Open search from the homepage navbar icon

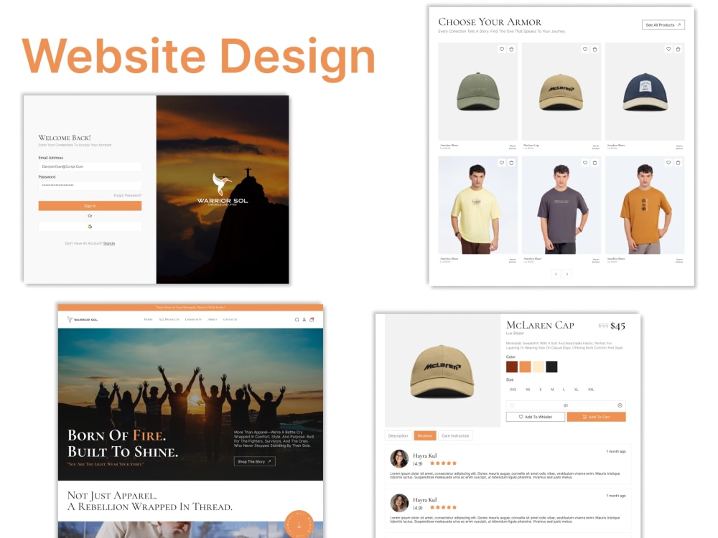point(297,319)
